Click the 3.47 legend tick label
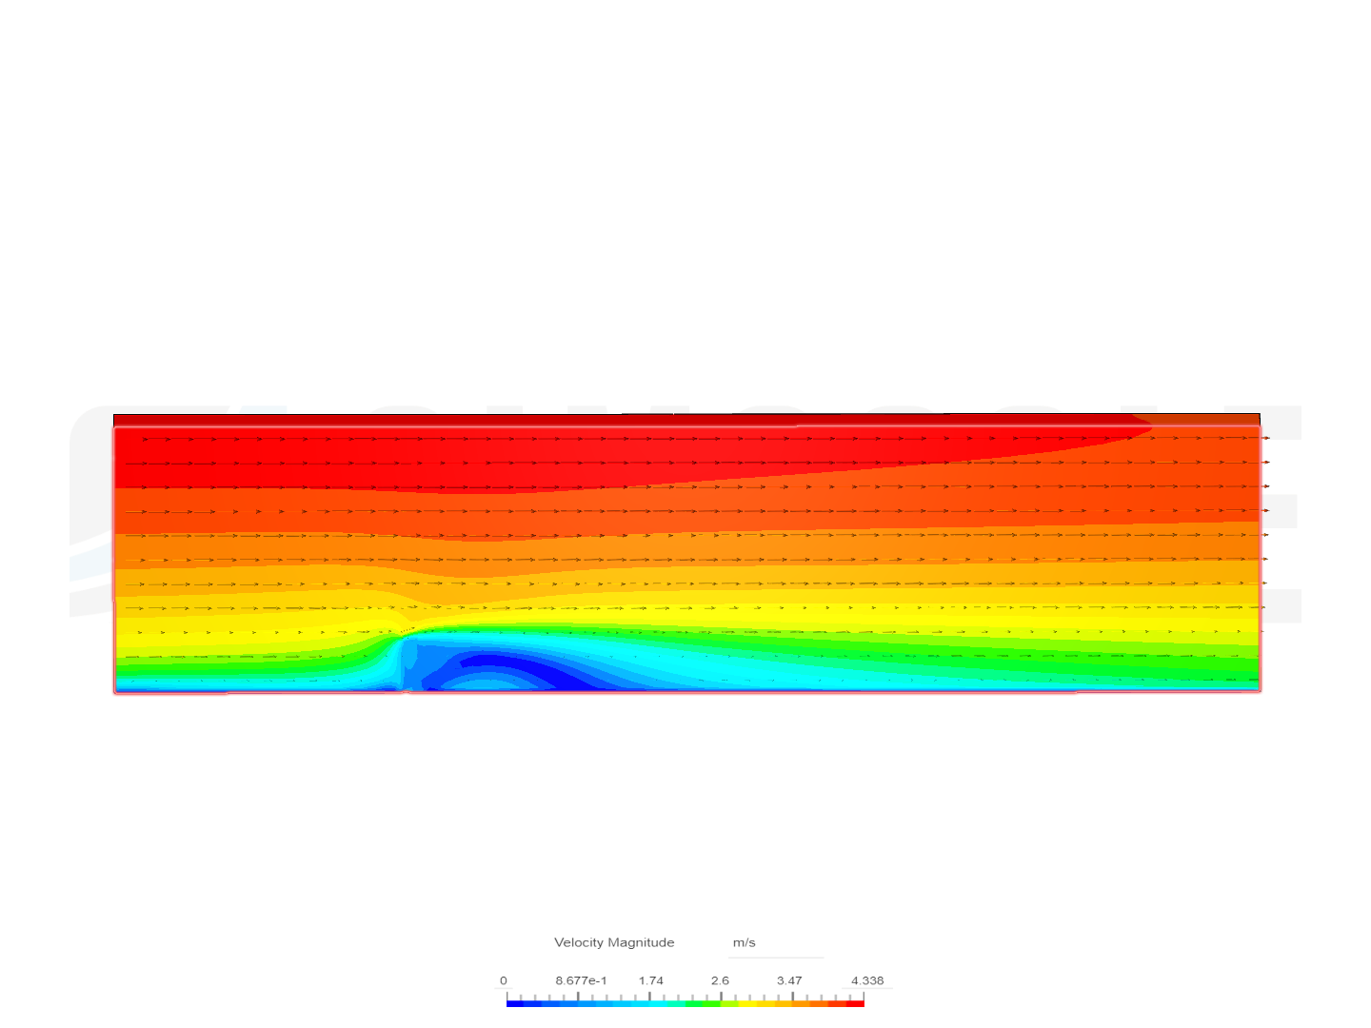The width and height of the screenshot is (1371, 1028). [789, 981]
